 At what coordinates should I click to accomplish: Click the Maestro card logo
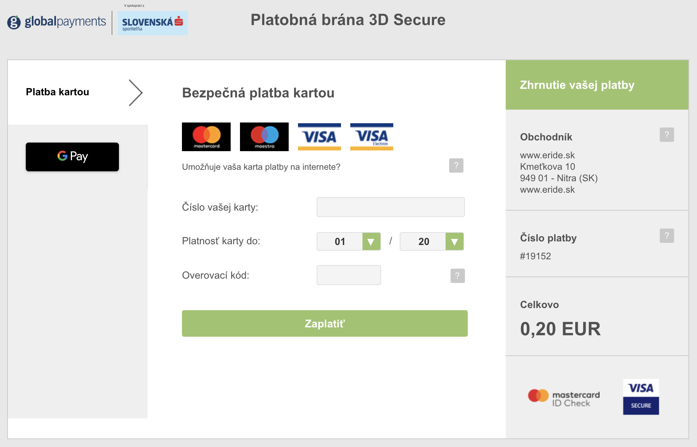click(264, 137)
